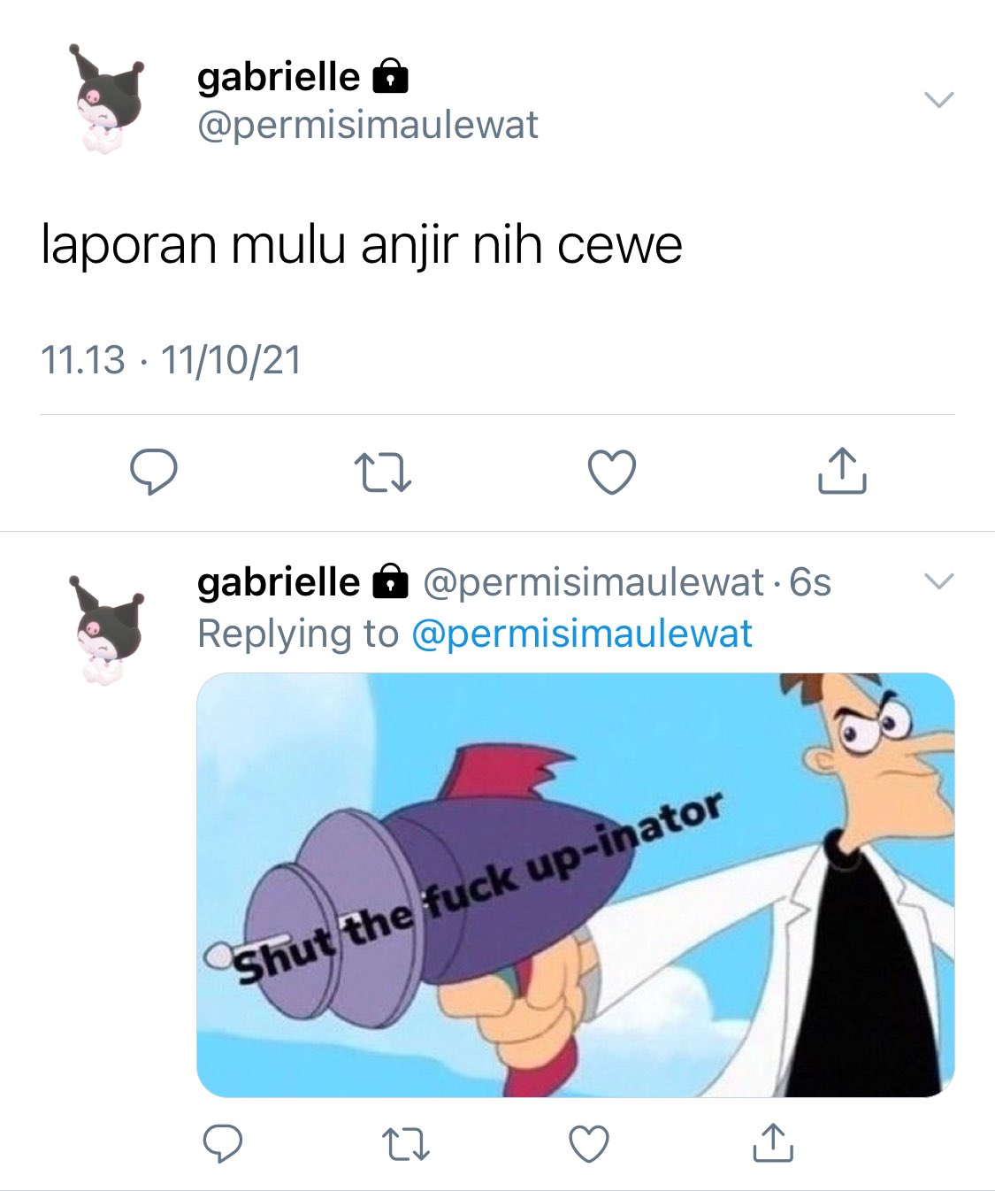
Task: View the Shut-up-inator meme image
Action: pyautogui.click(x=576, y=885)
